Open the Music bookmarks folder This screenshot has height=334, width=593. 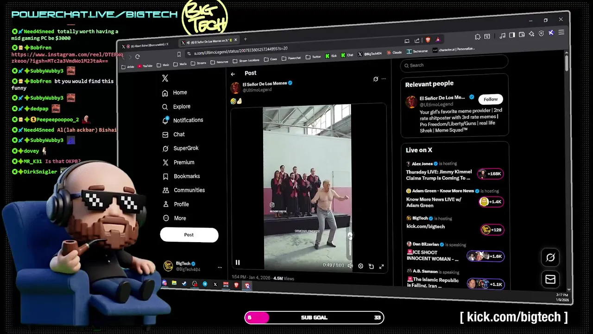(x=163, y=65)
